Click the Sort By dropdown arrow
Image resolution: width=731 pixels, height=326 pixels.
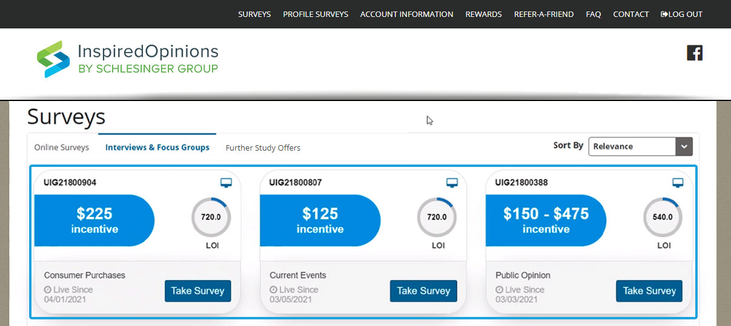(684, 146)
